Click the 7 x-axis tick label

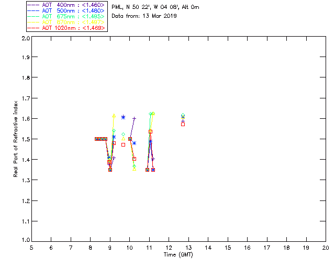pos(71,248)
